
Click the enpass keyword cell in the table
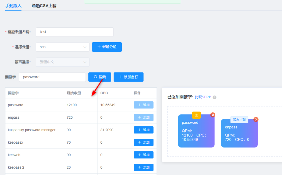coord(34,117)
